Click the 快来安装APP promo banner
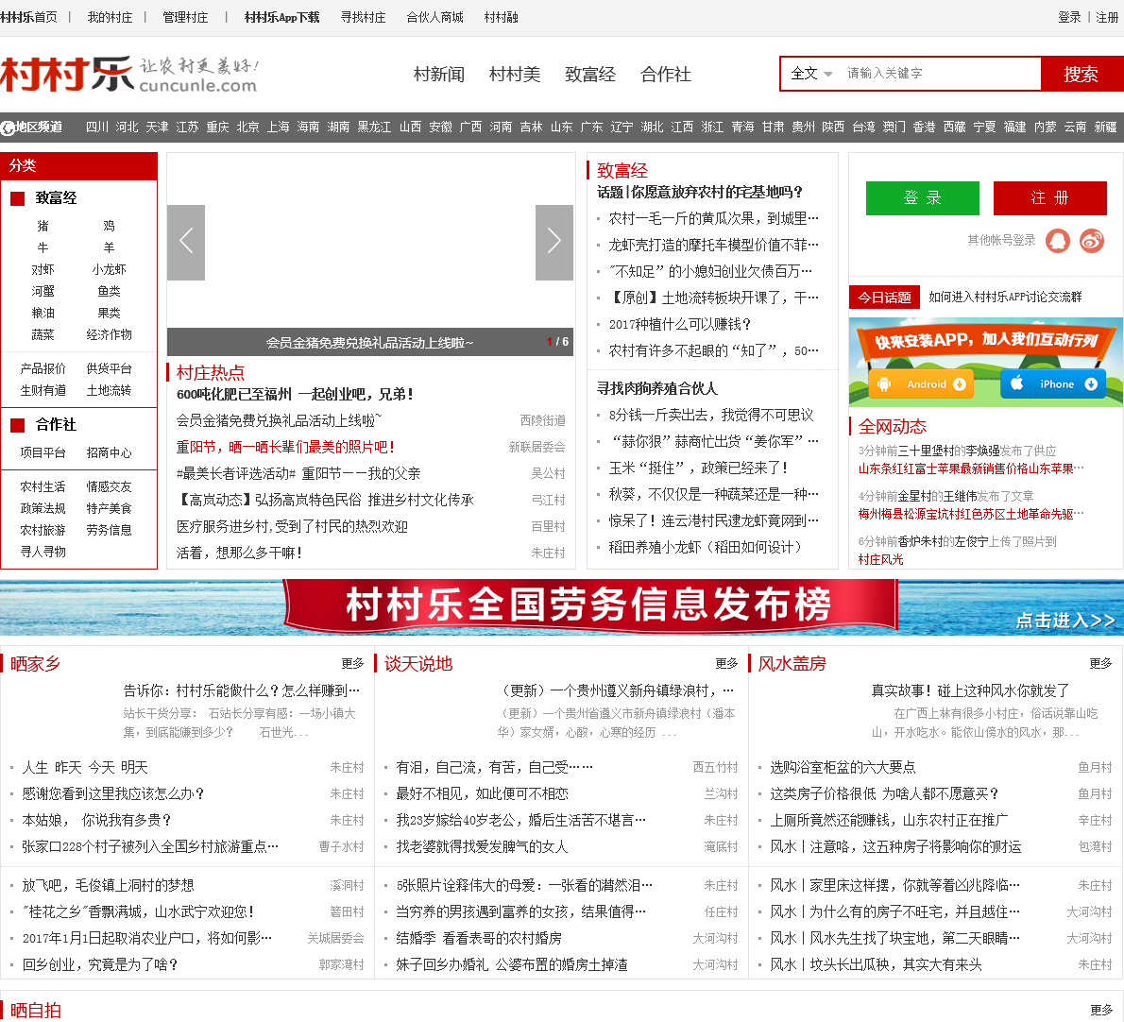Image resolution: width=1124 pixels, height=1022 pixels. (x=986, y=363)
